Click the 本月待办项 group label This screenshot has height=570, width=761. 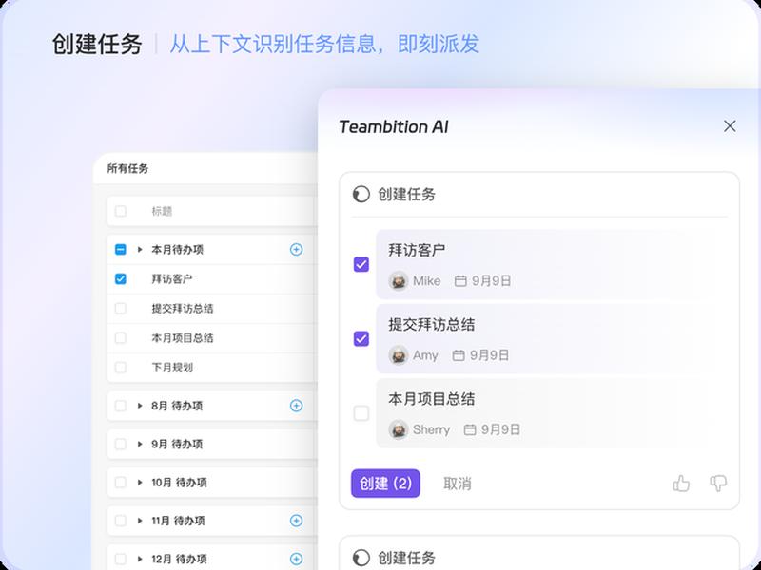(177, 250)
